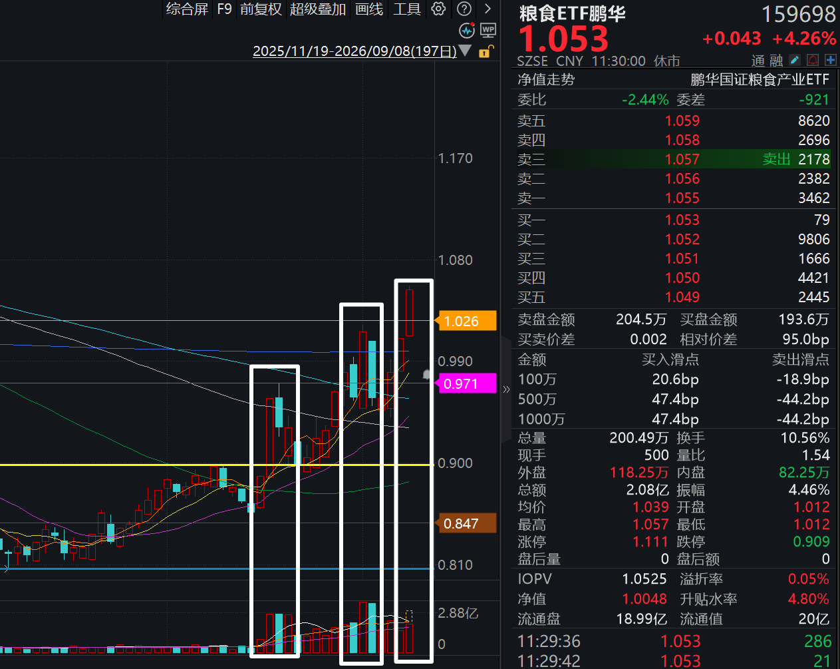Open the 净值走势 link
Viewport: 840px width, 669px height.
point(546,80)
